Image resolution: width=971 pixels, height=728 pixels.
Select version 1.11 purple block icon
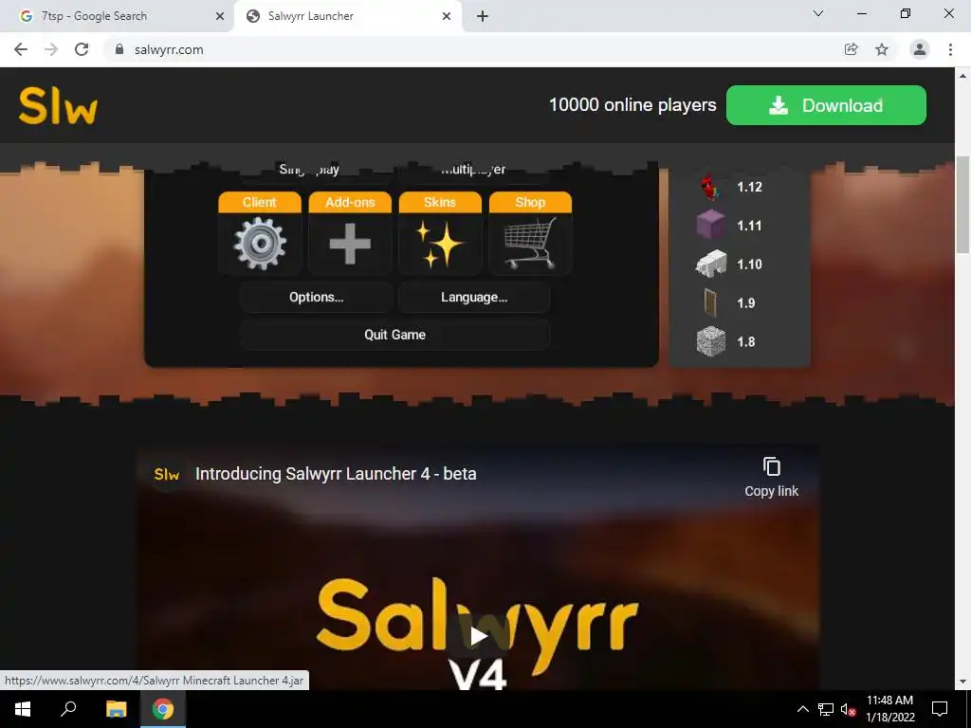[x=710, y=226]
